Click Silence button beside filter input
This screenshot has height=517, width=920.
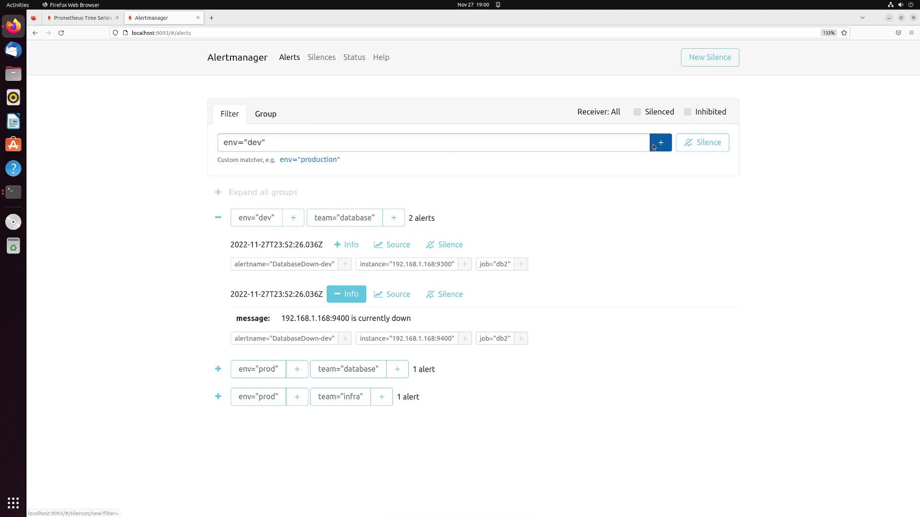pyautogui.click(x=702, y=143)
